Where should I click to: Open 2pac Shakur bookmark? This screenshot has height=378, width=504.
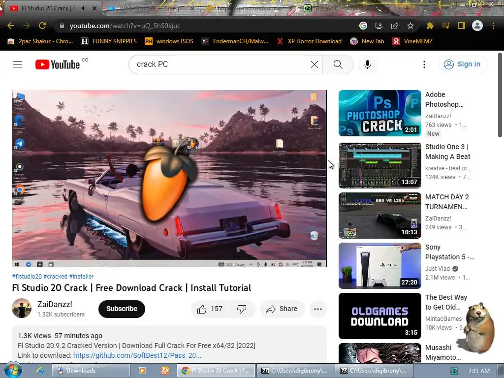[40, 41]
